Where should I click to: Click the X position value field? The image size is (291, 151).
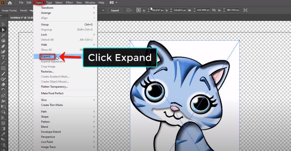pyautogui.click(x=157, y=11)
